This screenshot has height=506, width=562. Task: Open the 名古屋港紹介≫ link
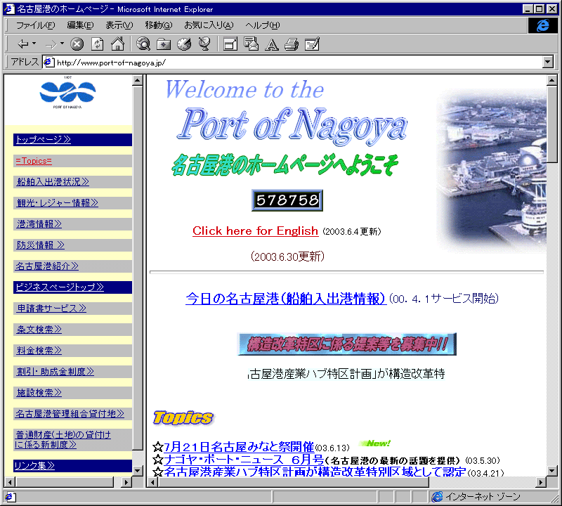(x=47, y=266)
